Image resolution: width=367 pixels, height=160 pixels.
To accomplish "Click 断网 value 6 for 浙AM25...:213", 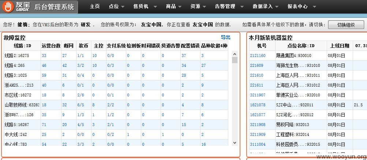I will (x=63, y=85).
